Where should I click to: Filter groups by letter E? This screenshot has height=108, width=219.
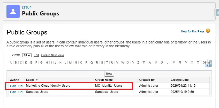(x=31, y=62)
